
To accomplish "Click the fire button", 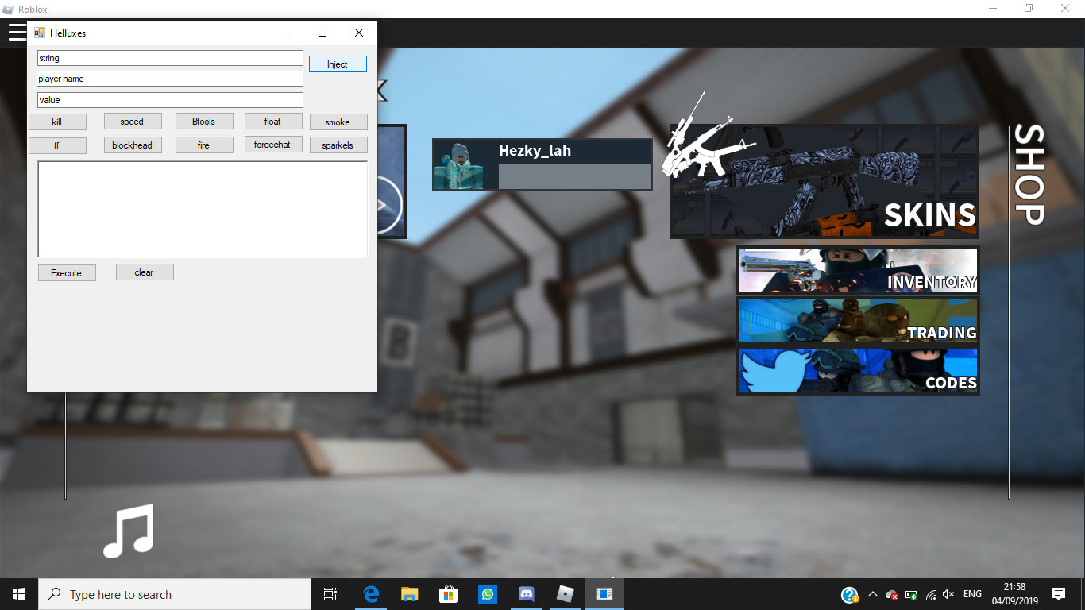I will click(204, 145).
